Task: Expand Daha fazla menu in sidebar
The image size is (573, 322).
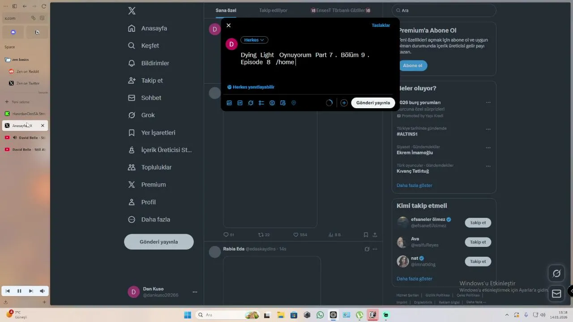Action: click(149, 220)
